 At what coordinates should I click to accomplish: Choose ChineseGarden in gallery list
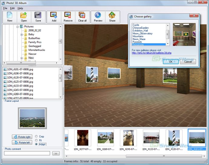(141, 28)
